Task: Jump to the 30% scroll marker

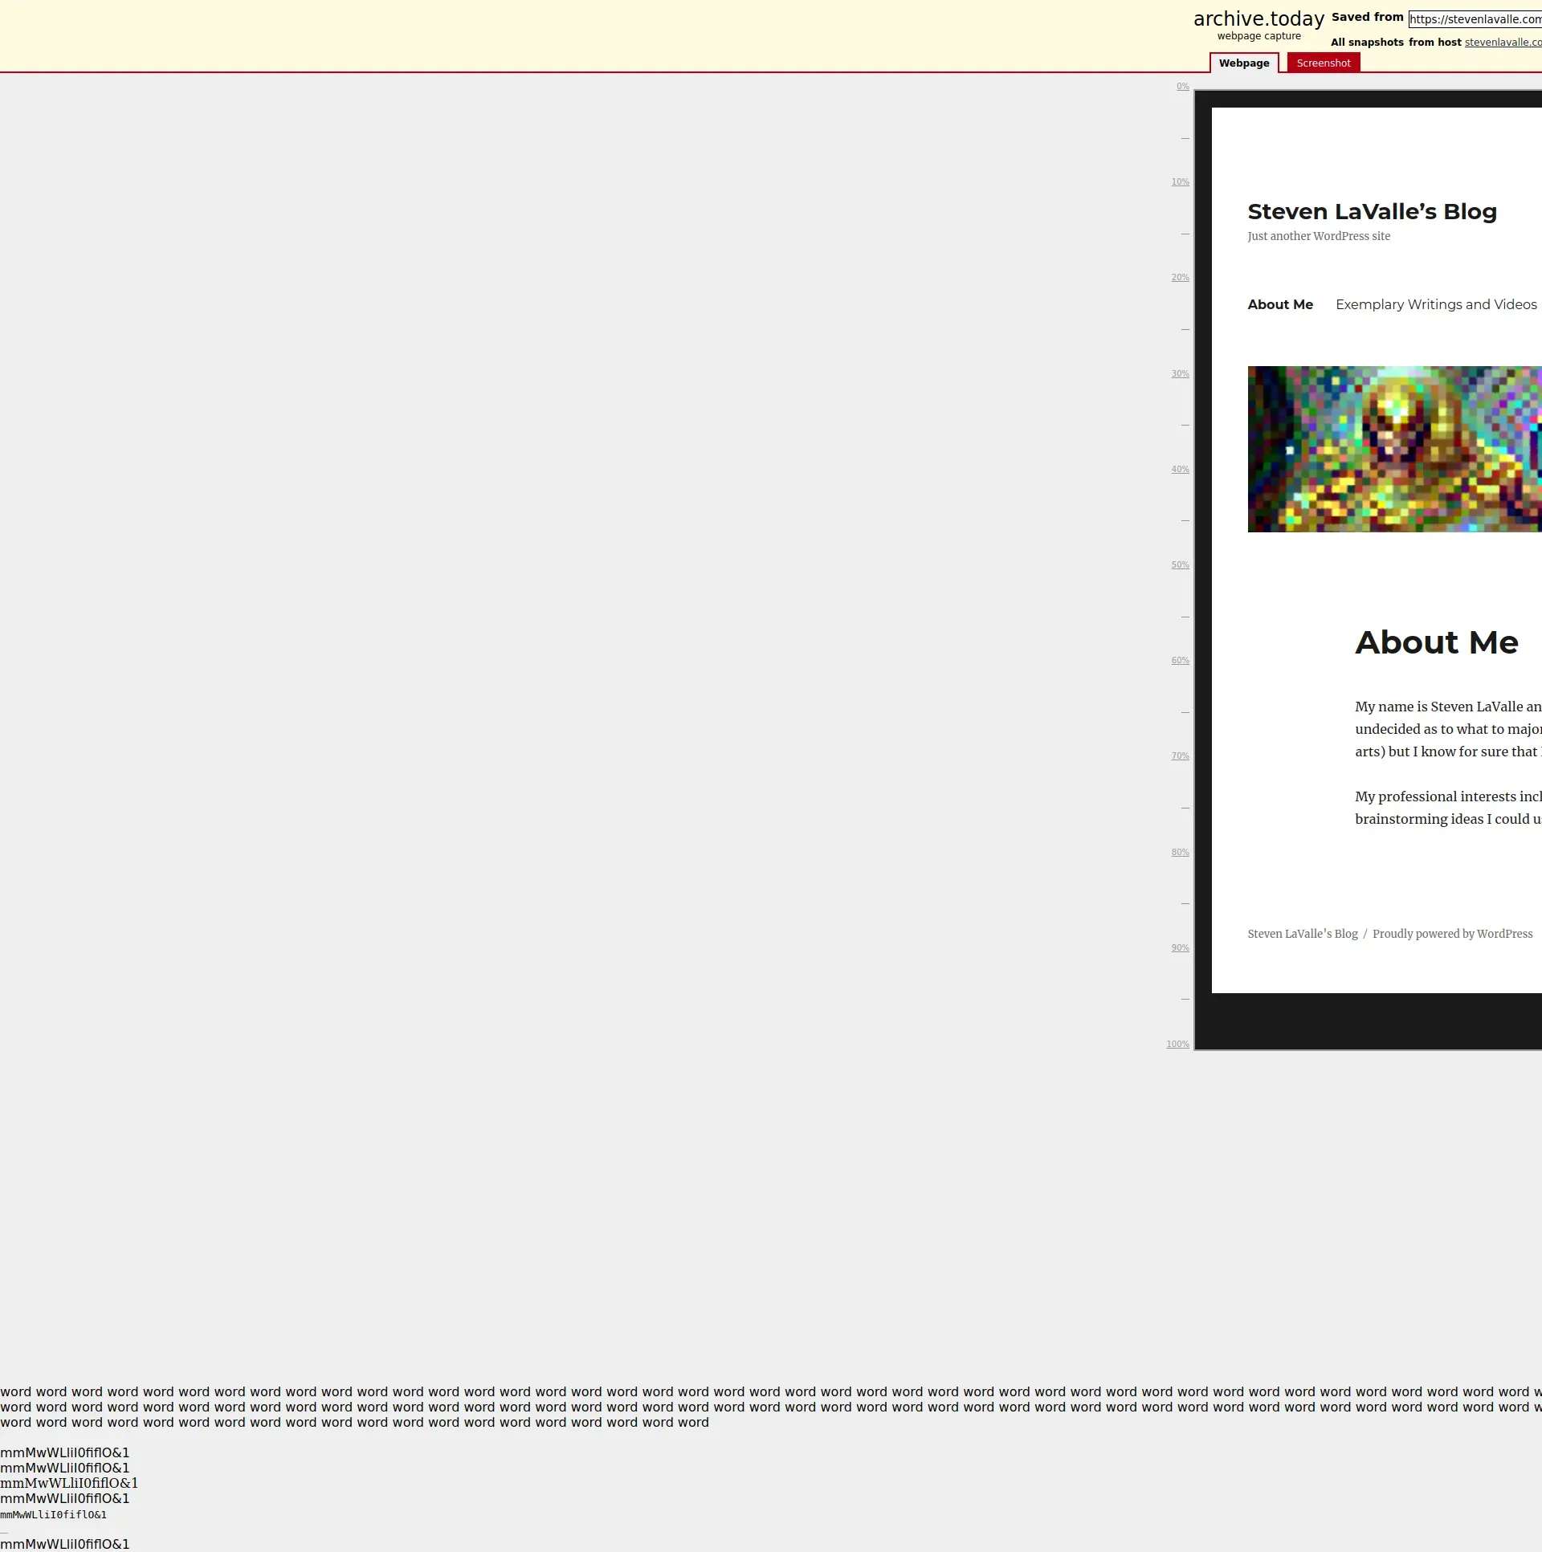Action: (x=1180, y=374)
